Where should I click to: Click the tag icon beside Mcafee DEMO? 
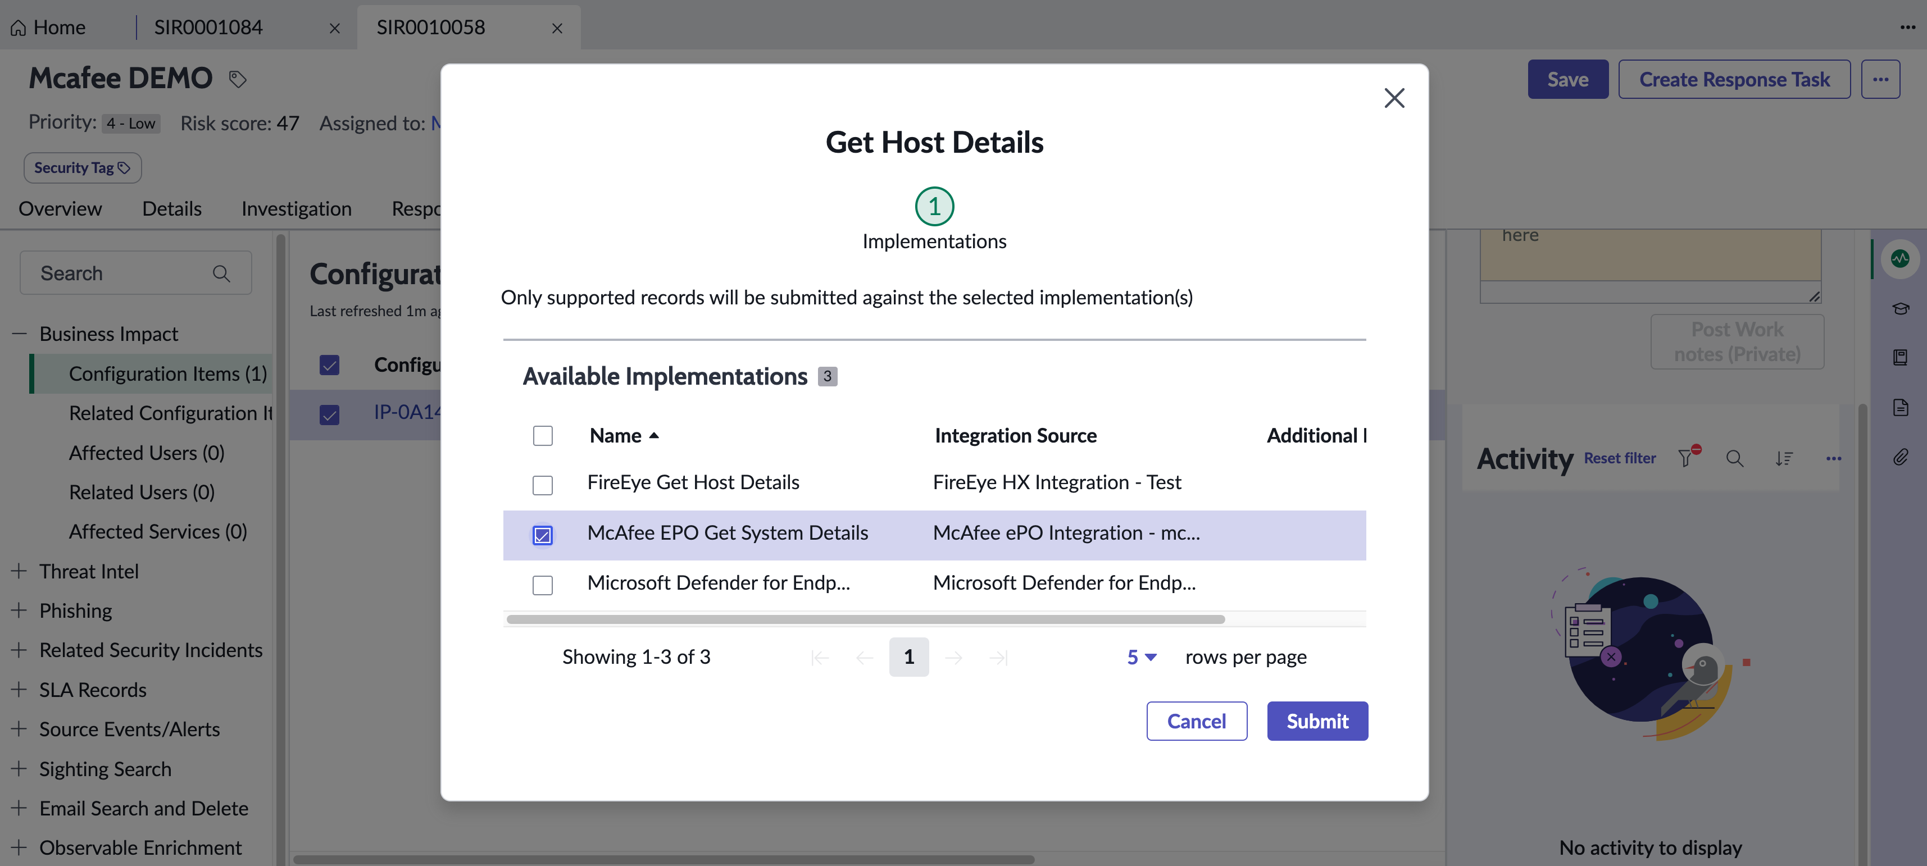(237, 79)
